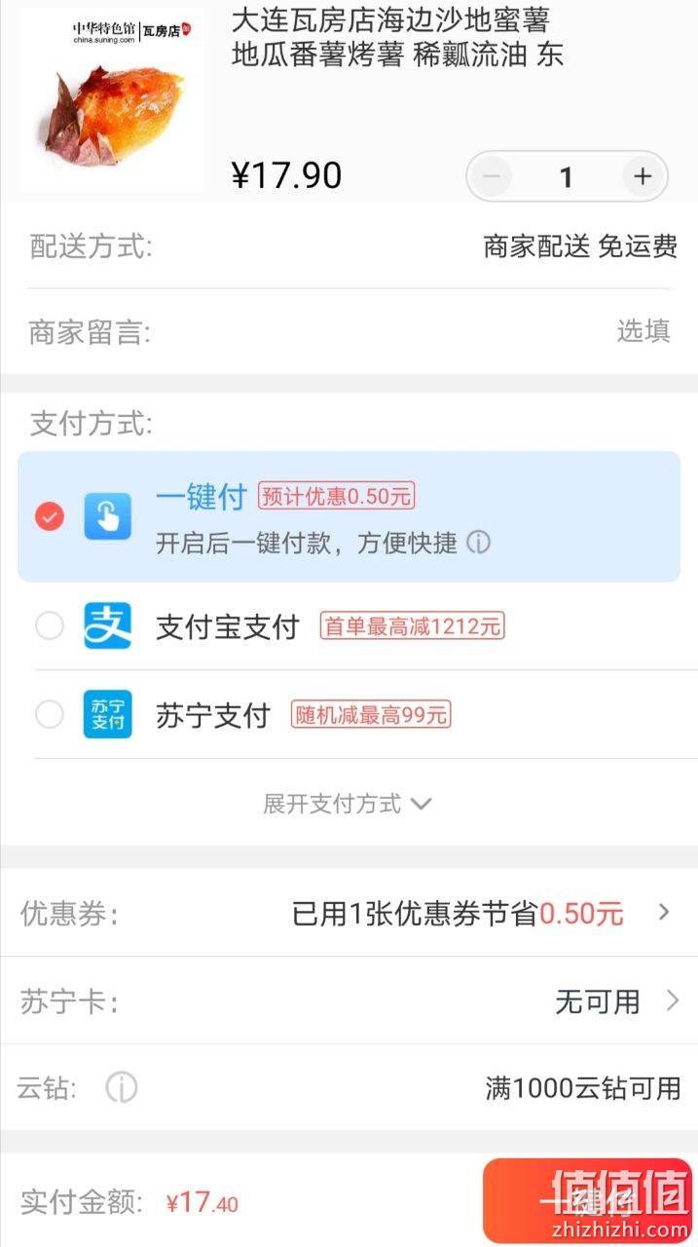Tap the Alipay 支付宝 logo icon
698x1247 pixels.
pyautogui.click(x=107, y=625)
